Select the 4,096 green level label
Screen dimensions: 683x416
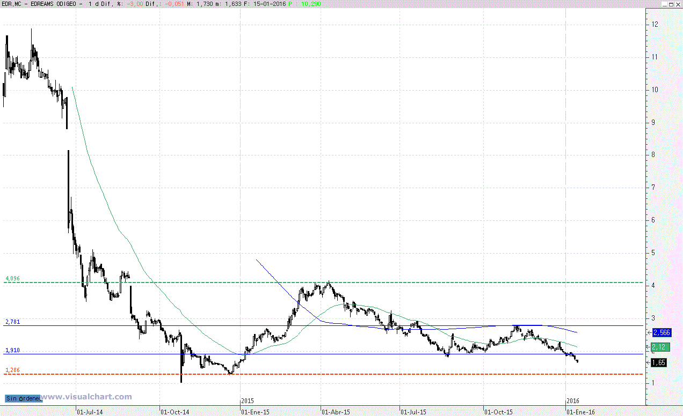pyautogui.click(x=12, y=278)
